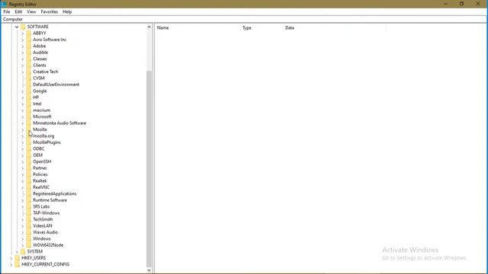The width and height of the screenshot is (488, 274).
Task: Click the CVSM folder icon
Action: (x=29, y=78)
